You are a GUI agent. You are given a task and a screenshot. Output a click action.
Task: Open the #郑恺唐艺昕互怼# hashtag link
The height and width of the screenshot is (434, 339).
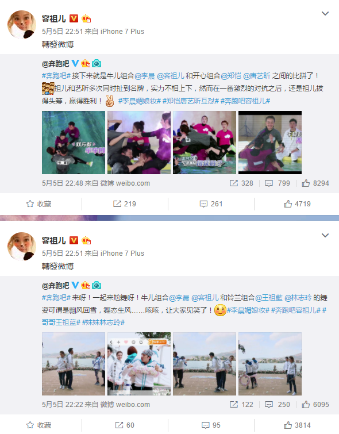[191, 101]
